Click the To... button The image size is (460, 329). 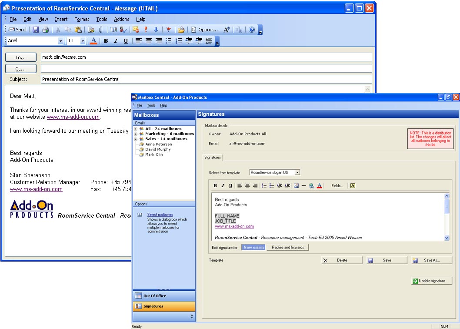pos(21,57)
